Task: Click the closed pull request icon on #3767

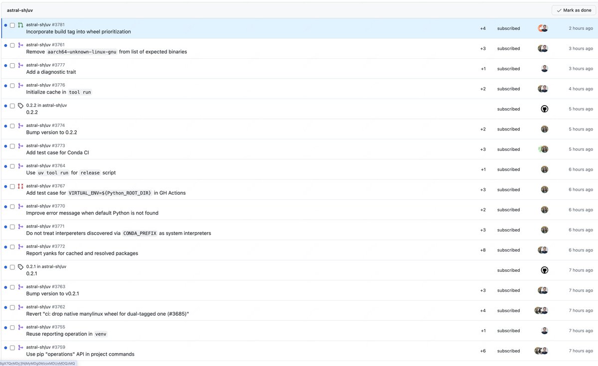Action: coord(20,186)
